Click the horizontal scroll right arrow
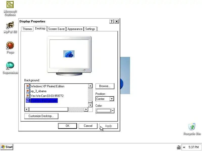Image resolution: width=202 pixels, height=151 pixels. [x=86, y=109]
